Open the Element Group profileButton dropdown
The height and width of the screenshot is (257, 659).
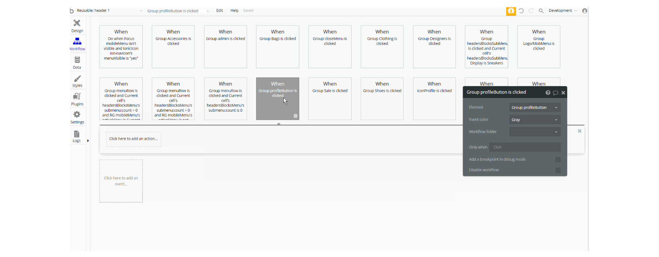535,108
